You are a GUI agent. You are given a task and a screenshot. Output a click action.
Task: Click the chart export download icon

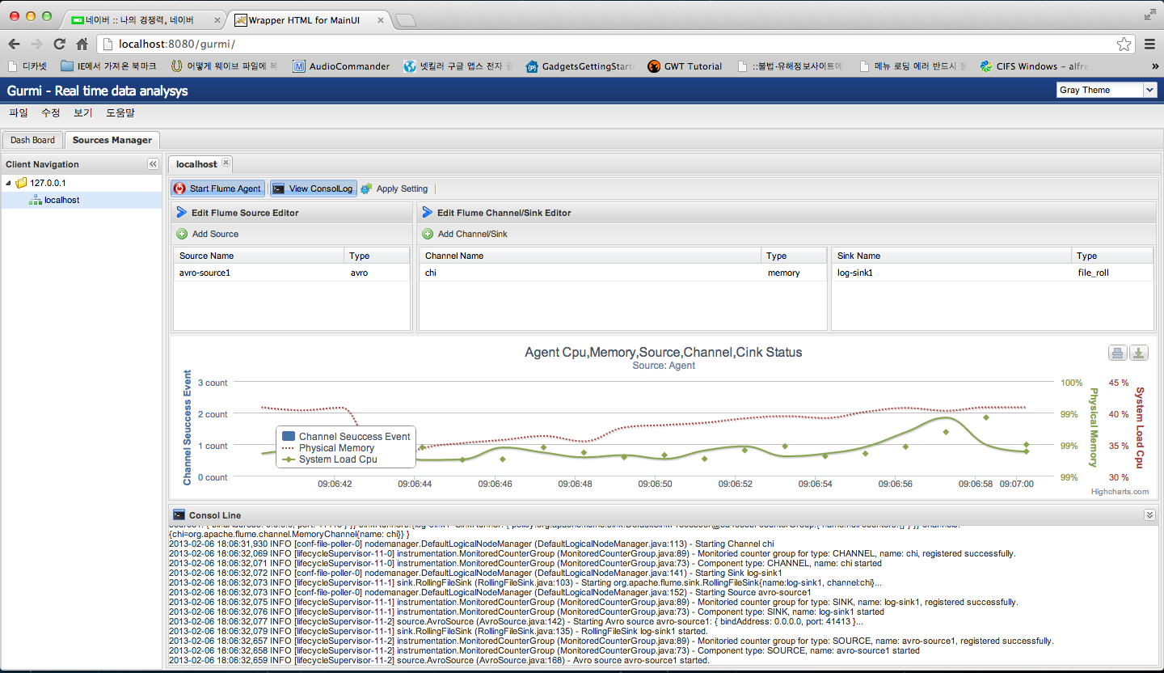[1139, 353]
